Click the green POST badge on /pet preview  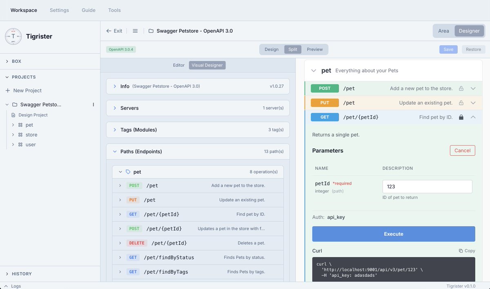(325, 88)
